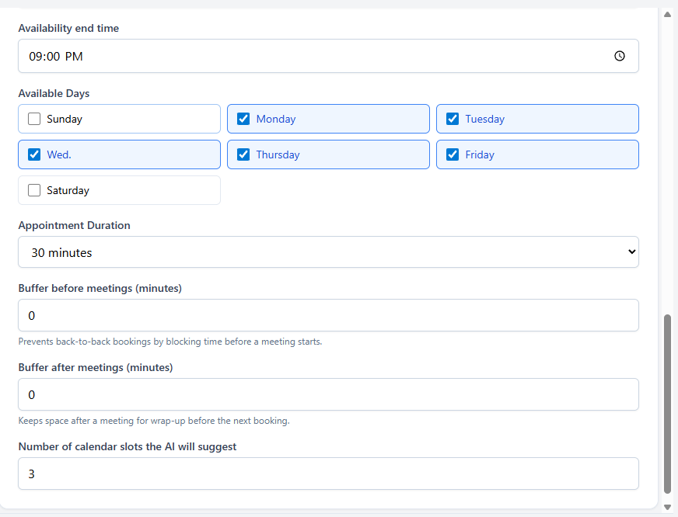678x517 pixels.
Task: Open the clock picker in Availability end time
Action: (x=619, y=56)
